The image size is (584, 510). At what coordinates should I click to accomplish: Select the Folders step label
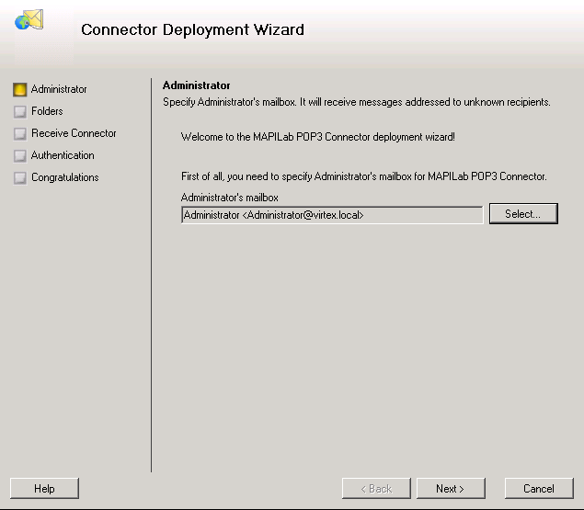coord(47,111)
